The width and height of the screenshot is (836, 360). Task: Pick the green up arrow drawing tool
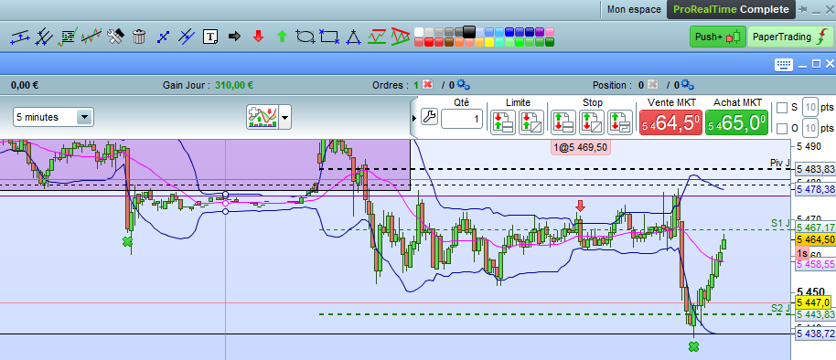(x=282, y=37)
